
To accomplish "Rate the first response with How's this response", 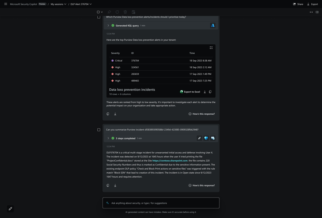I will point(202,114).
